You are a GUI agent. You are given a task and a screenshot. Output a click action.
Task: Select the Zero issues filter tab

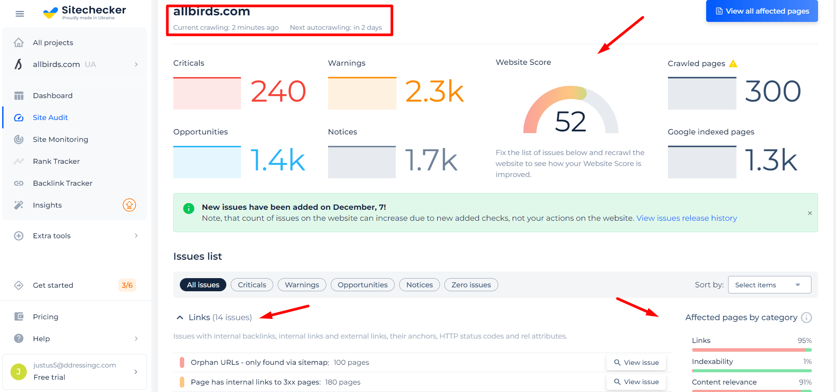tap(471, 285)
